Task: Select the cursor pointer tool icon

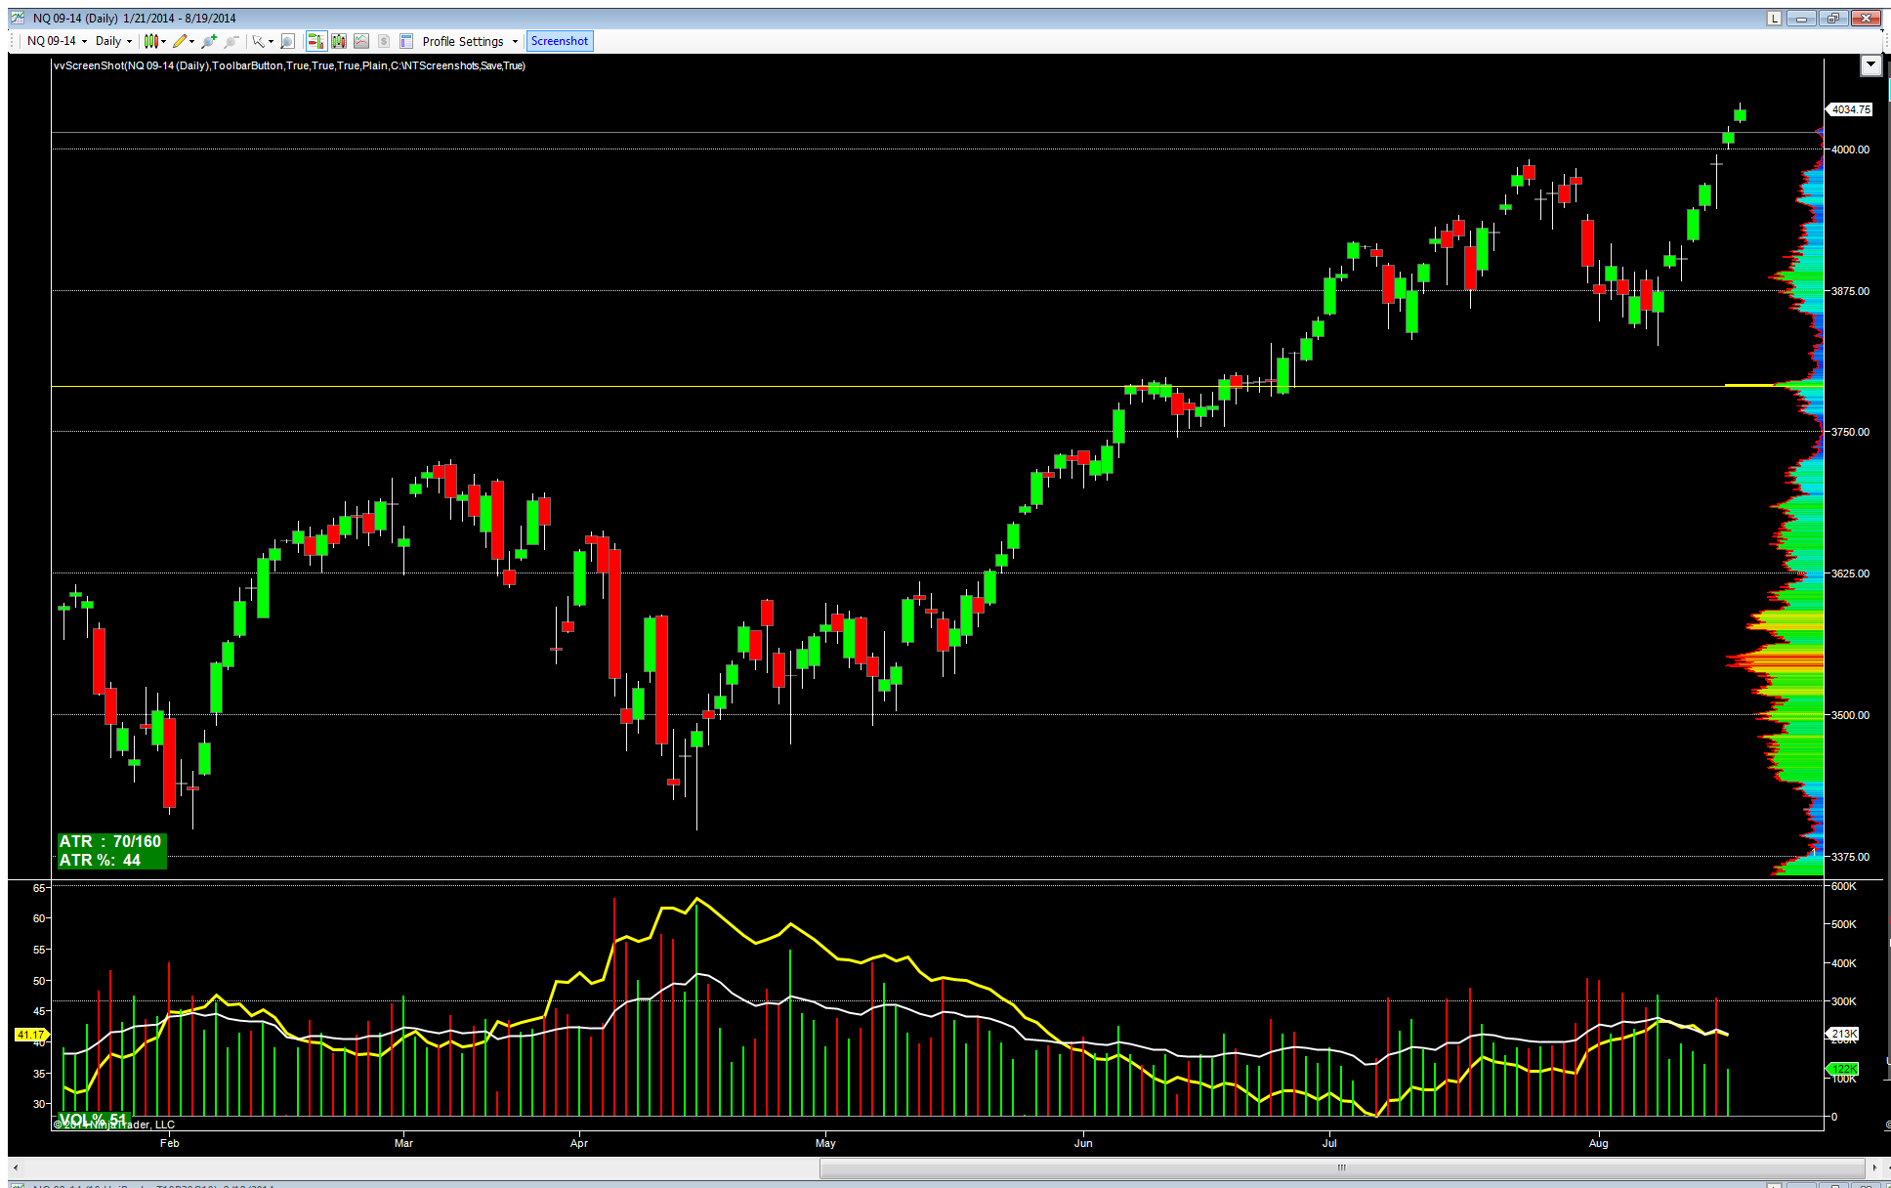Action: pos(258,41)
